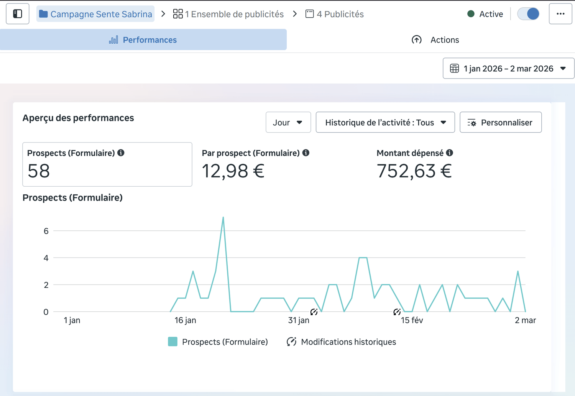Click the Modifications historiques legend icon
The width and height of the screenshot is (575, 396).
tap(291, 342)
